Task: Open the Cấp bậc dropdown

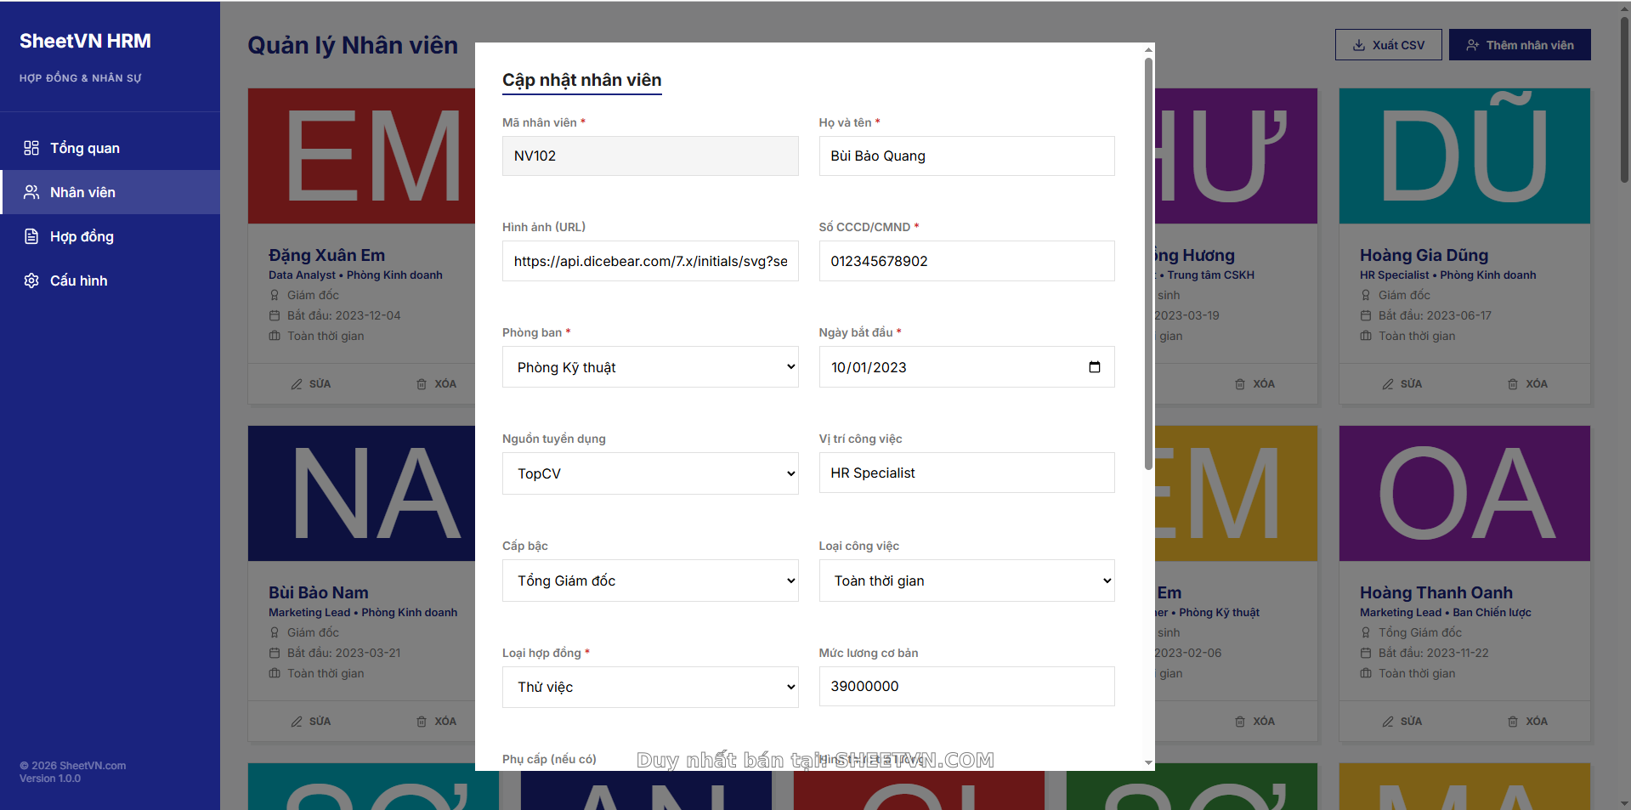Action: tap(649, 581)
